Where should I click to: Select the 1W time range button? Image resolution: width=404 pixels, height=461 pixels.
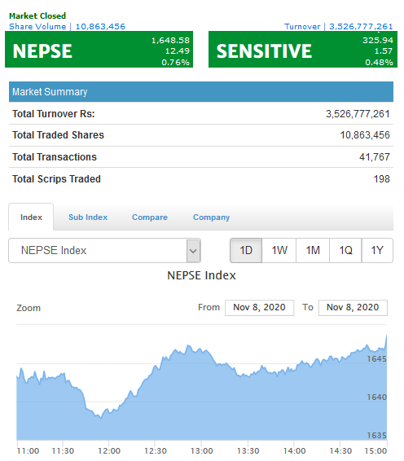279,251
